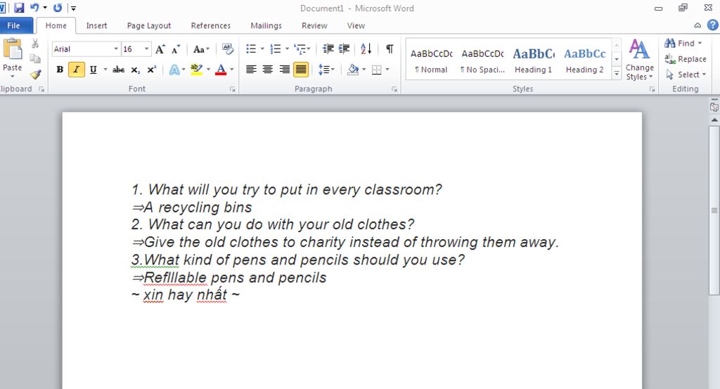
Task: Apply the red font color swatch
Action: pos(221,70)
